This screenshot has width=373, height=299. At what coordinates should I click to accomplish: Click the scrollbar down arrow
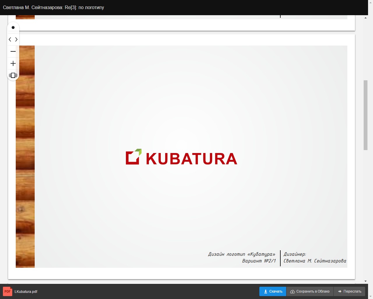(x=365, y=281)
